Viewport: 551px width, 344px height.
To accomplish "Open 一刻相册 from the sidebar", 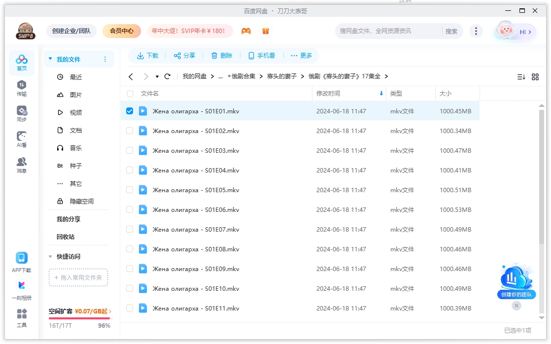I will click(x=21, y=288).
